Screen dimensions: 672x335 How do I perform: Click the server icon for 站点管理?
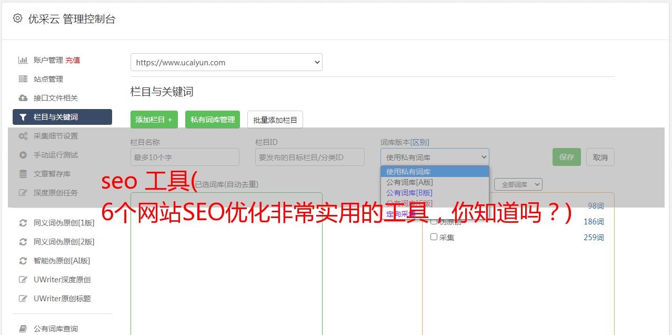(x=23, y=79)
